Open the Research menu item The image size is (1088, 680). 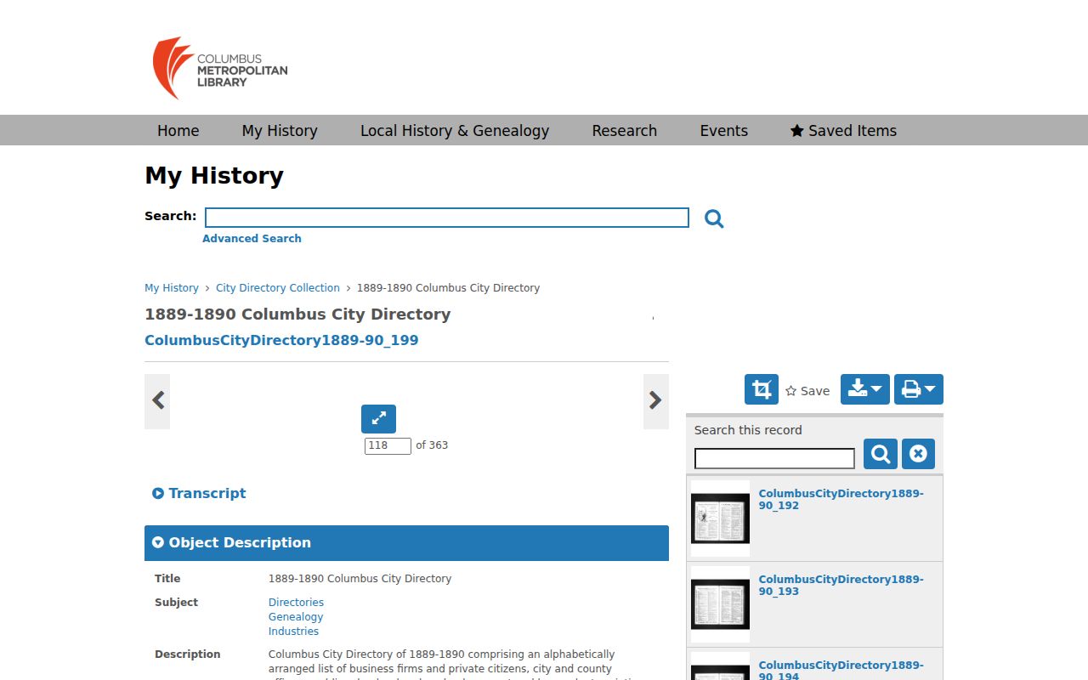625,131
